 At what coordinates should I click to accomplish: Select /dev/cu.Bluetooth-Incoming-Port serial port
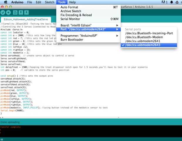coord(149,33)
